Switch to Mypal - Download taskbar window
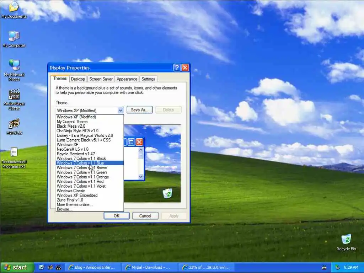The width and height of the screenshot is (364, 273). tap(150, 268)
